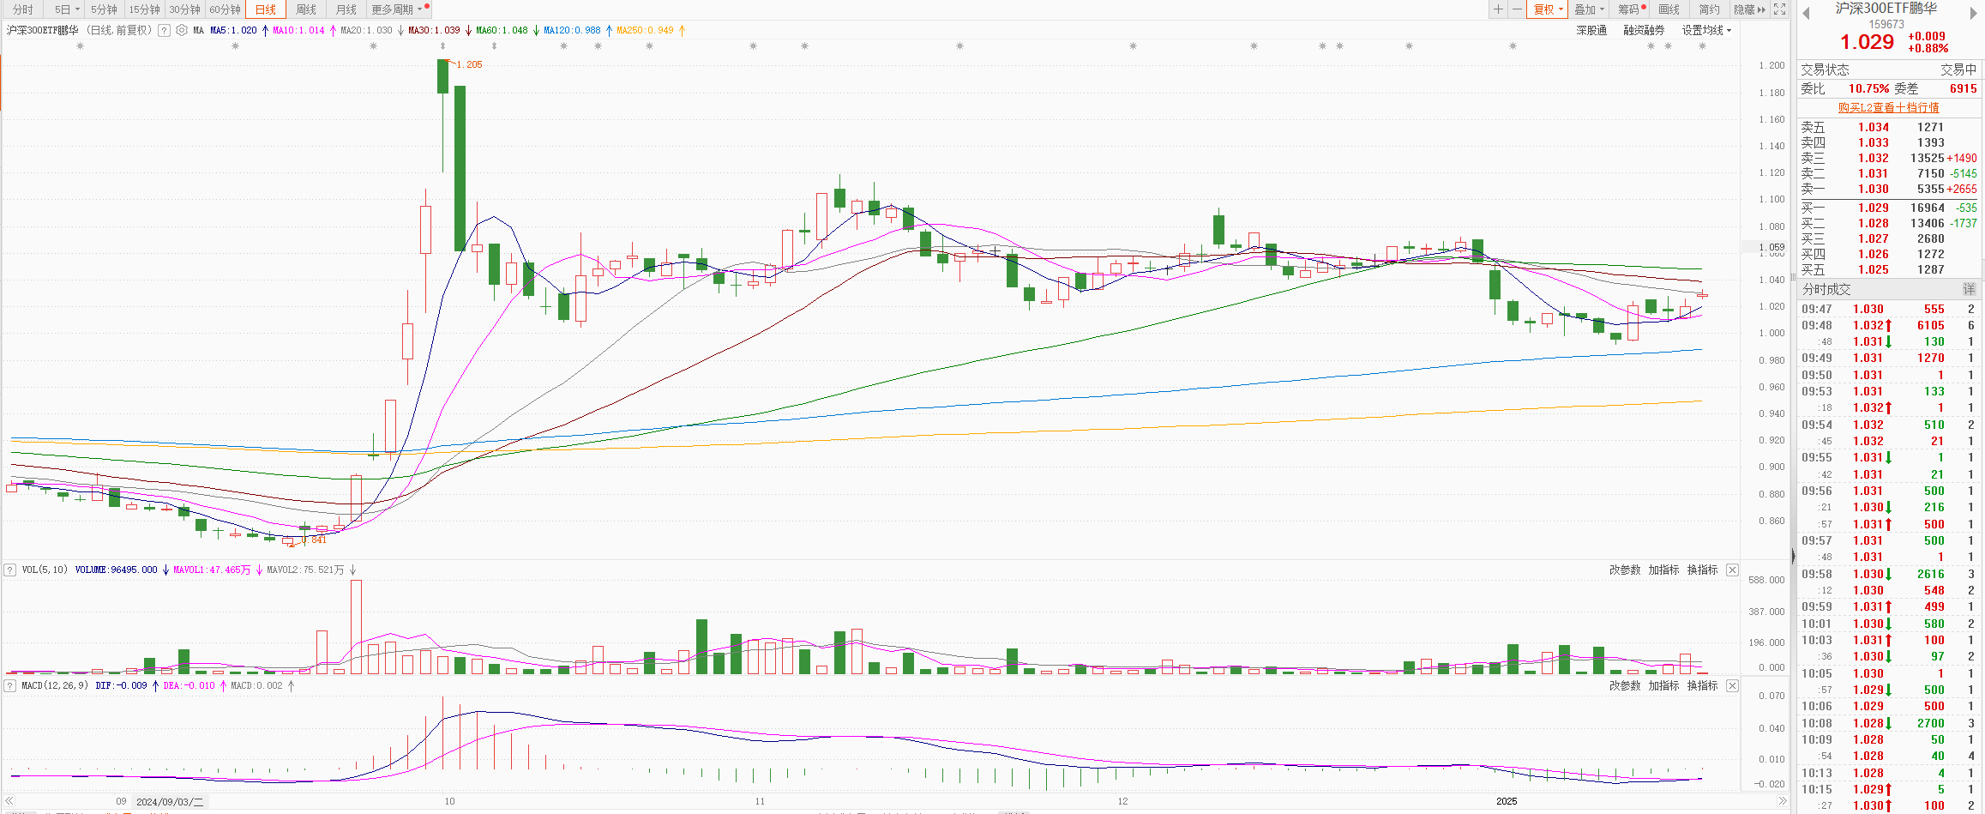The image size is (1985, 814).
Task: Click MA30 dark red legend label
Action: (434, 30)
